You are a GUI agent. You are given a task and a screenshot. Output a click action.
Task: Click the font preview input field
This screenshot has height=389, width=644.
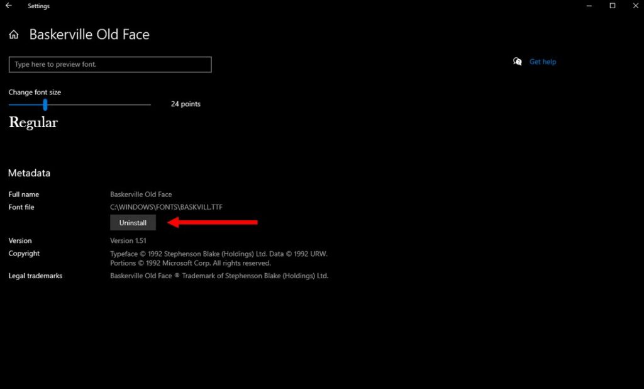109,64
